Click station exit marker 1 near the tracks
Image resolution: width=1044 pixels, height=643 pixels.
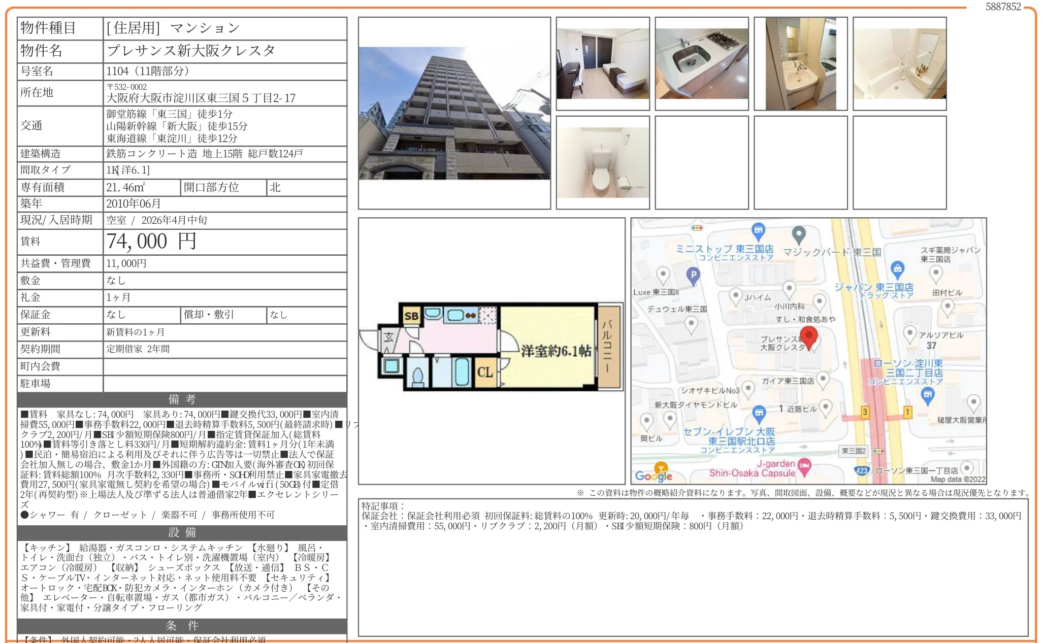coord(907,413)
